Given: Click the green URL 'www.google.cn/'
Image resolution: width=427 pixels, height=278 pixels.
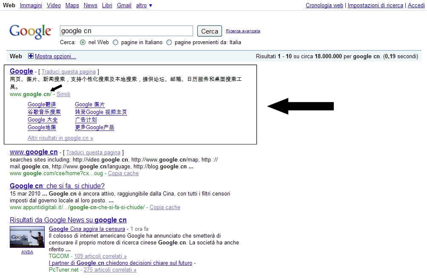Looking at the screenshot, I should [31, 94].
